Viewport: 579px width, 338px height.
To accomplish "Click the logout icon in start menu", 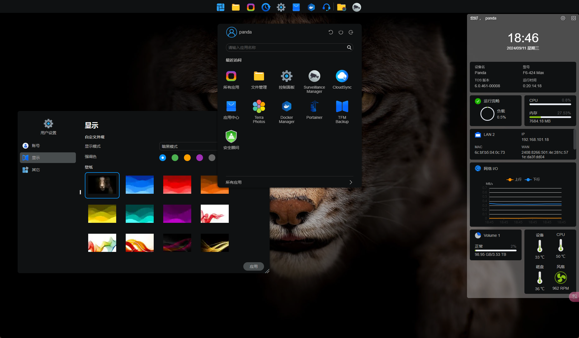I will [x=351, y=32].
